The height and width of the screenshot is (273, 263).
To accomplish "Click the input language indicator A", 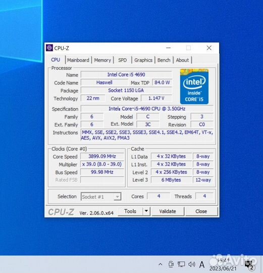I will pos(202,264).
